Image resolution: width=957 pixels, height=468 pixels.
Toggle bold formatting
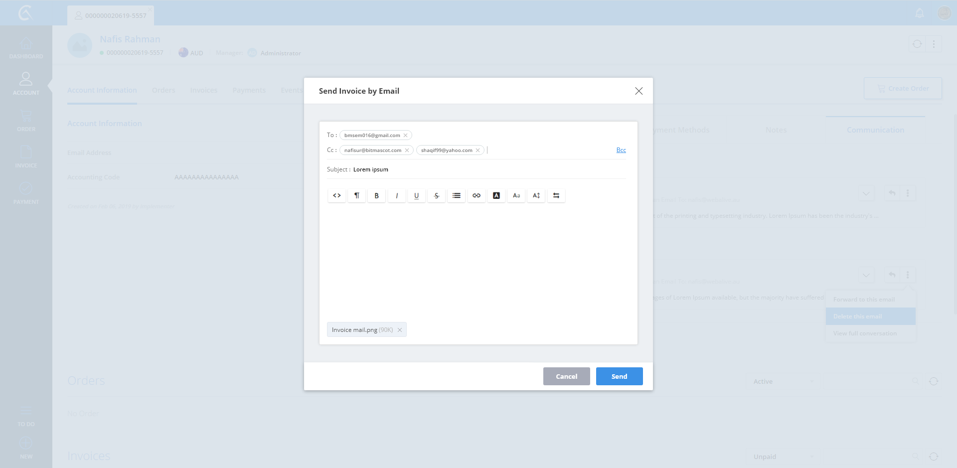tap(377, 195)
